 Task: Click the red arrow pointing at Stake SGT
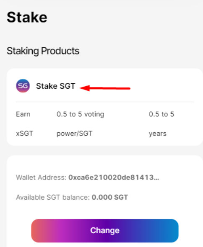(x=105, y=88)
